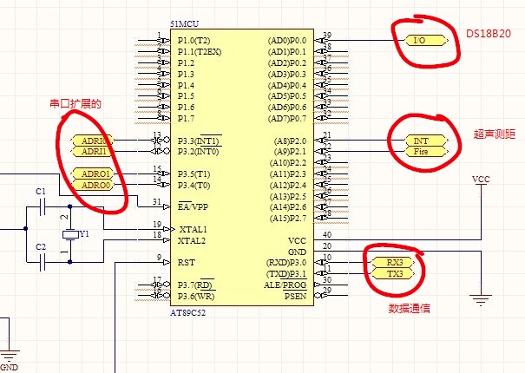Click pin label P1.5
Viewport: 525px width, 373px height.
click(x=186, y=96)
